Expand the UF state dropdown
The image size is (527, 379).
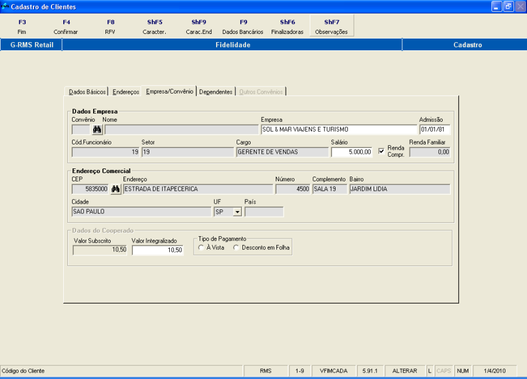pyautogui.click(x=237, y=212)
